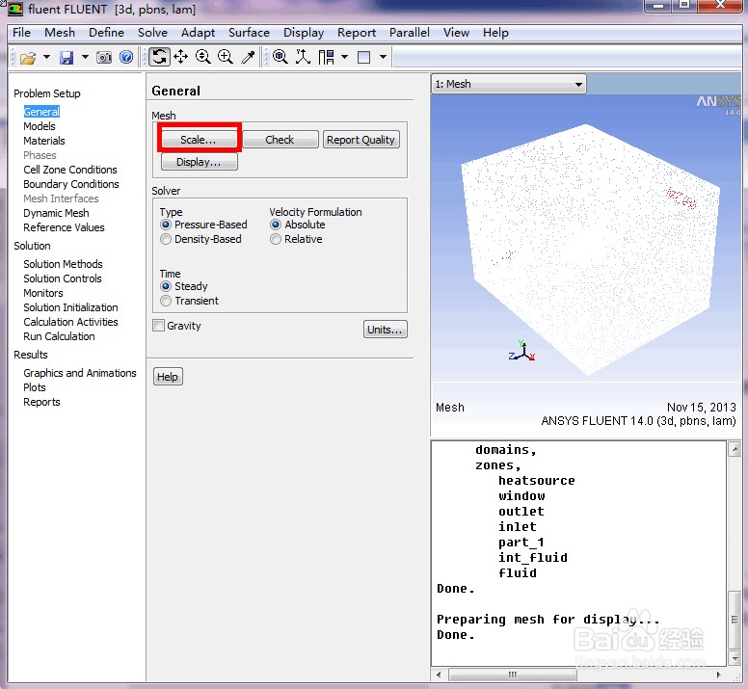Click the Report Quality button
This screenshot has height=689, width=748.
[361, 140]
